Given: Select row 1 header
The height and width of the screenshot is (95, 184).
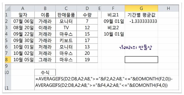Looking at the screenshot, I should pyautogui.click(x=8, y=15).
